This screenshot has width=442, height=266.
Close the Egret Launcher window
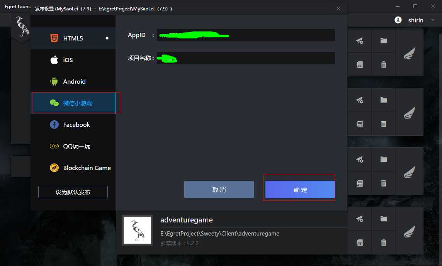[x=433, y=6]
